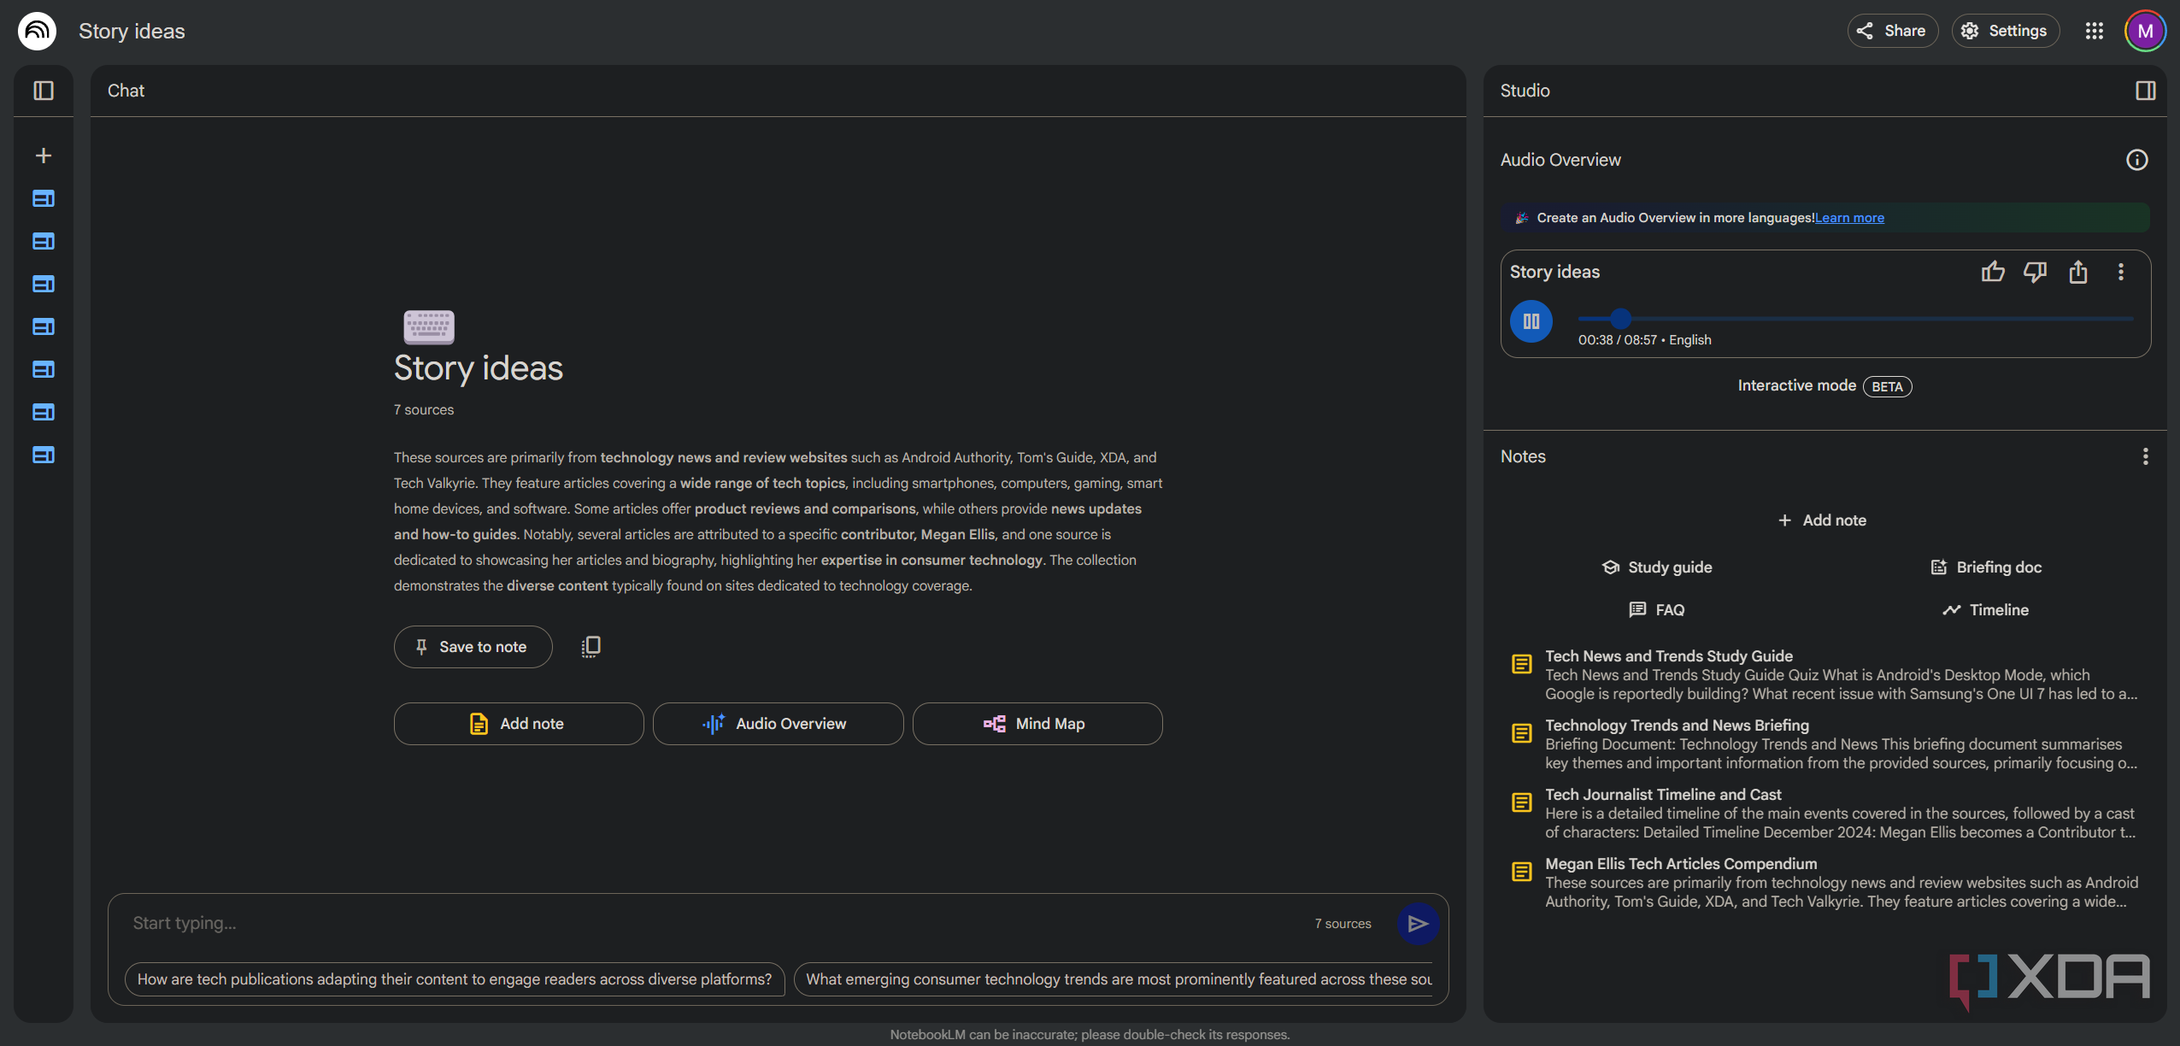2180x1046 pixels.
Task: Add note in the Studio panel
Action: point(1822,520)
